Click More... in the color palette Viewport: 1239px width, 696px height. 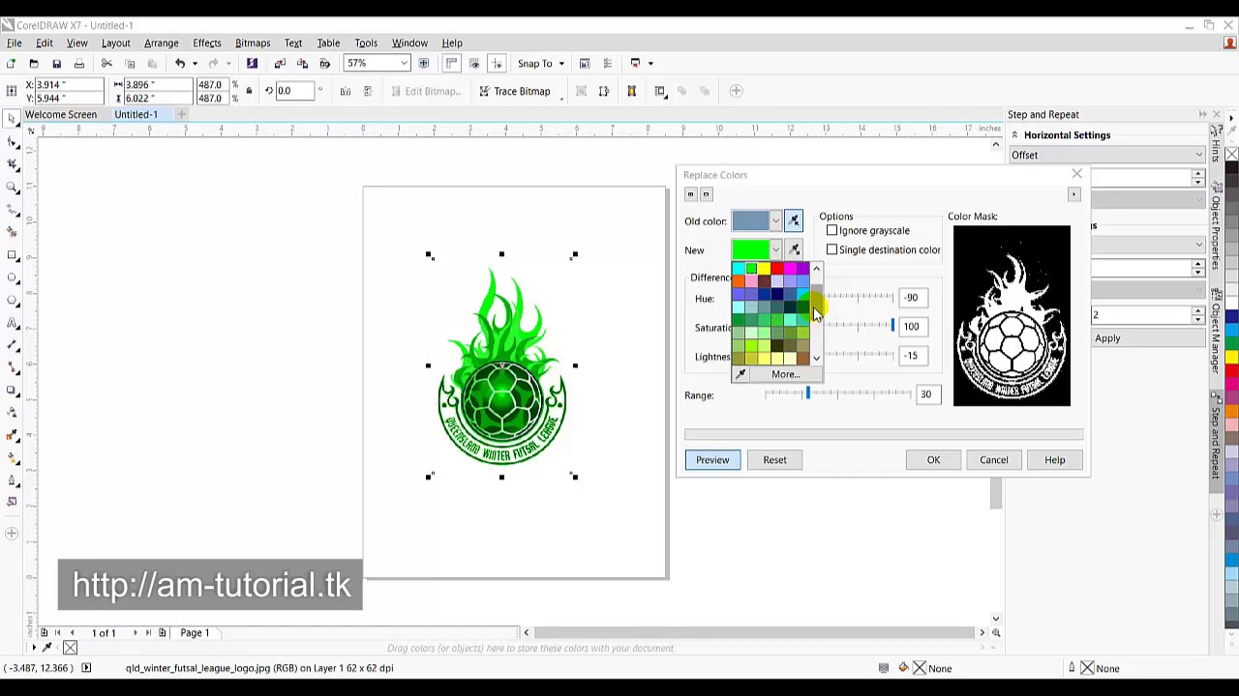click(785, 375)
